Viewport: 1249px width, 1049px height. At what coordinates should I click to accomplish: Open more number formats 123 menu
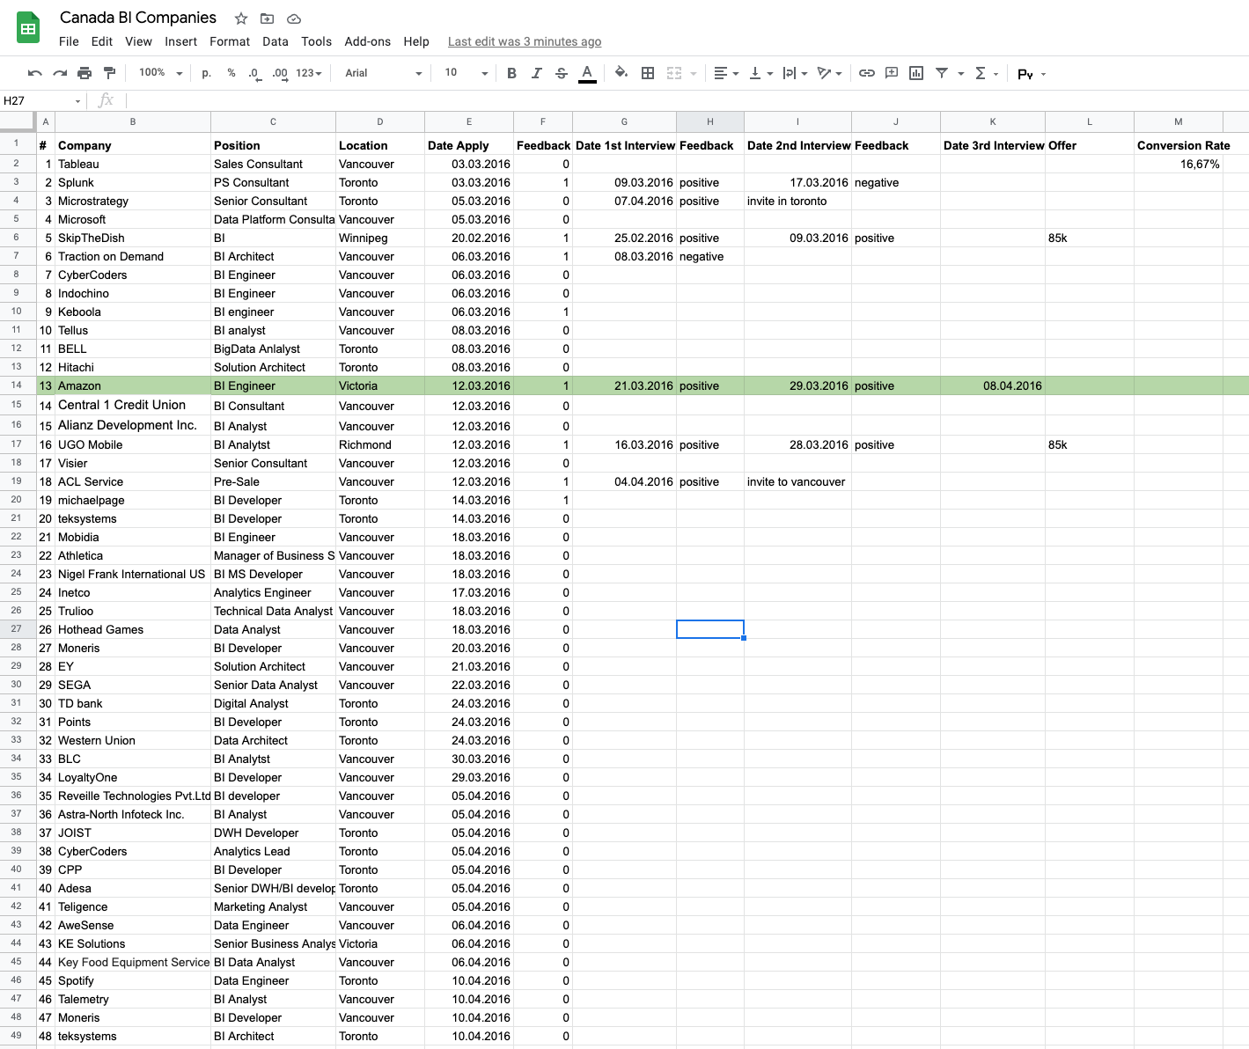tap(309, 73)
